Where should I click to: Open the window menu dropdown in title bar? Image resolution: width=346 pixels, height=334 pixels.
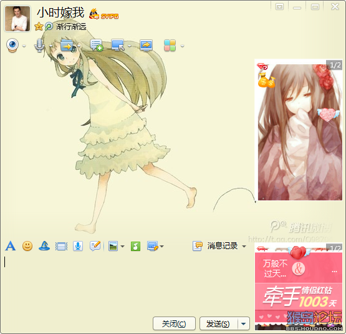(279, 7)
